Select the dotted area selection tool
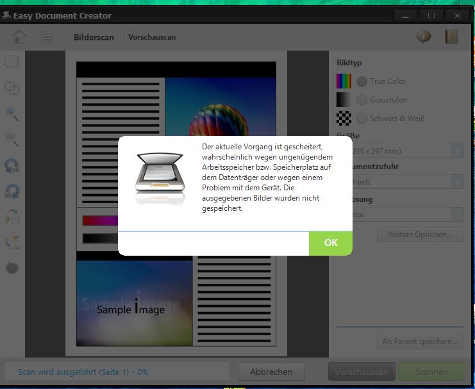This screenshot has width=475, height=389. [x=12, y=62]
